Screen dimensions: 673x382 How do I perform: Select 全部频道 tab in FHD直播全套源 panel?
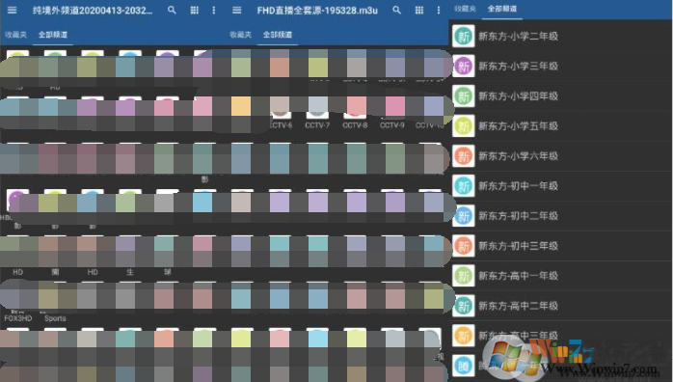pyautogui.click(x=278, y=35)
